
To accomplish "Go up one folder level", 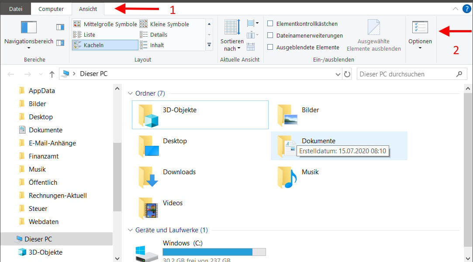I will coord(52,74).
